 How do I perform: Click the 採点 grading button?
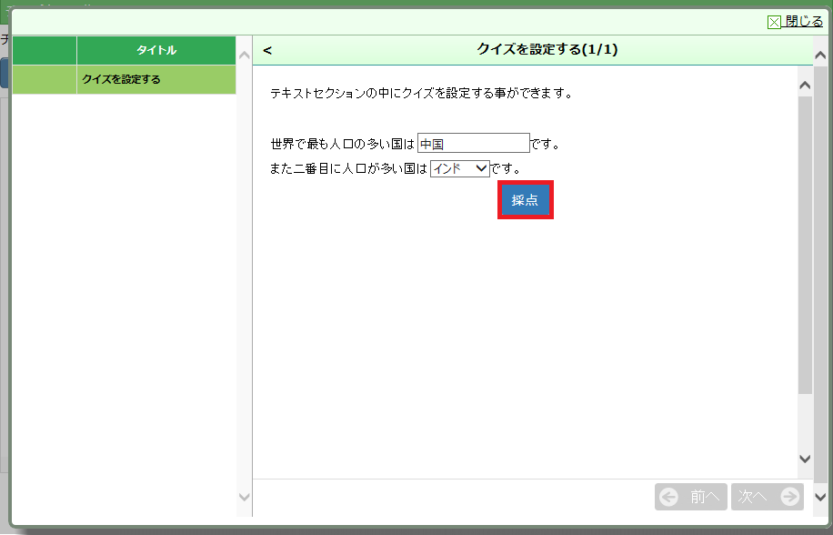click(526, 200)
